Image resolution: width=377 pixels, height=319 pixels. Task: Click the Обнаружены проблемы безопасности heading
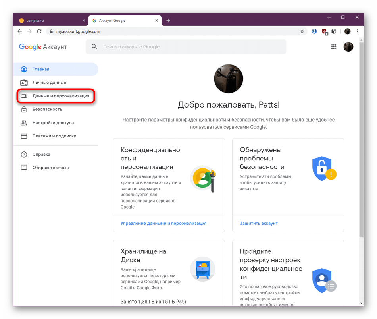click(x=262, y=159)
